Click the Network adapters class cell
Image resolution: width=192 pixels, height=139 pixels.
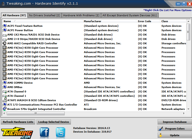pyautogui.click(x=173, y=109)
